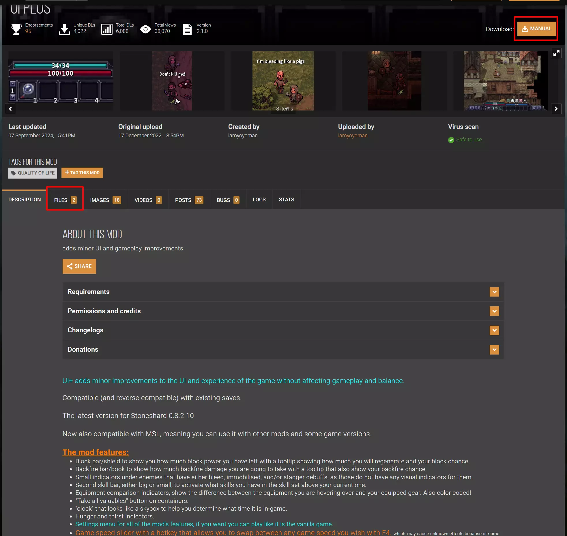Expand Permissions and credits chevron
Viewport: 567px width, 536px height.
coord(494,311)
